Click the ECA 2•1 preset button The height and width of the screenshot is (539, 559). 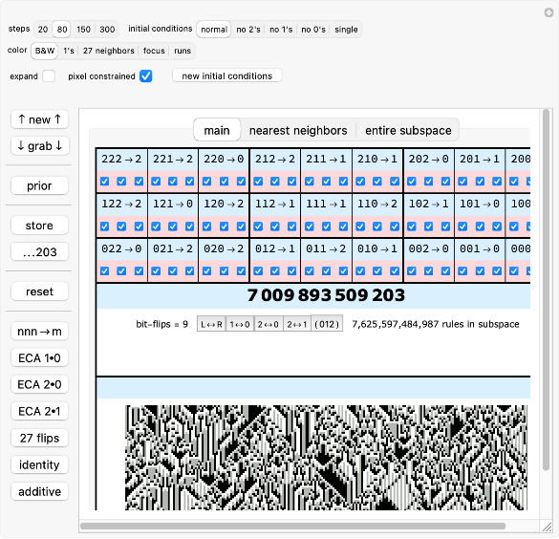click(x=39, y=411)
